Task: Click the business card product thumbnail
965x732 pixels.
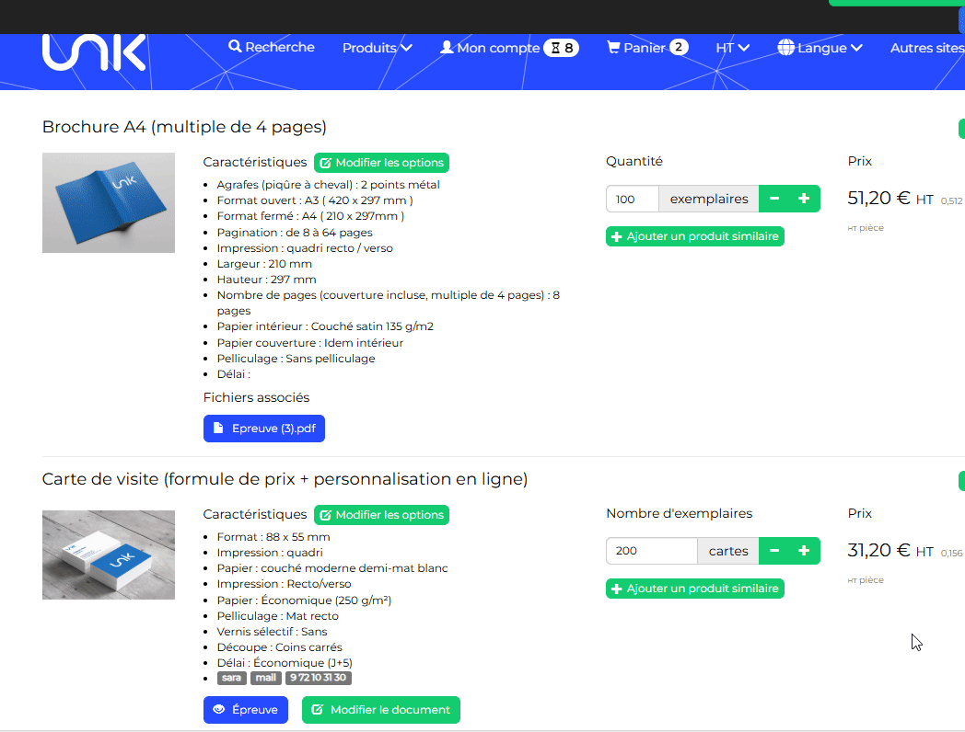Action: (x=109, y=555)
